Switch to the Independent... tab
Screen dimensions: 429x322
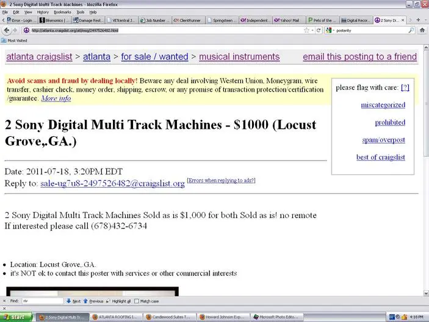click(255, 20)
